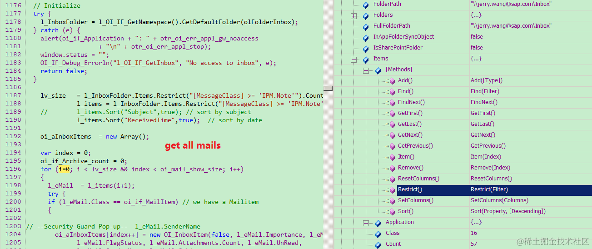
Task: Click line number 1187 in the gutter
Action: [x=13, y=95]
